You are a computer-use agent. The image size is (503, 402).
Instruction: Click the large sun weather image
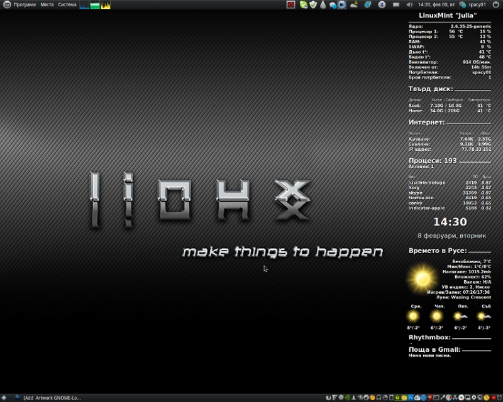[422, 279]
